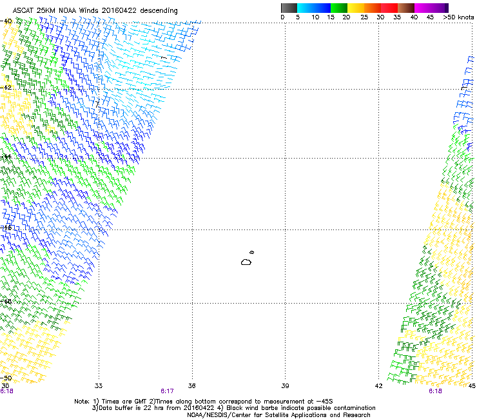Screen dimensions: 477x419
Task: Click the cyan 5-10 knots legend segment
Action: [306, 8]
